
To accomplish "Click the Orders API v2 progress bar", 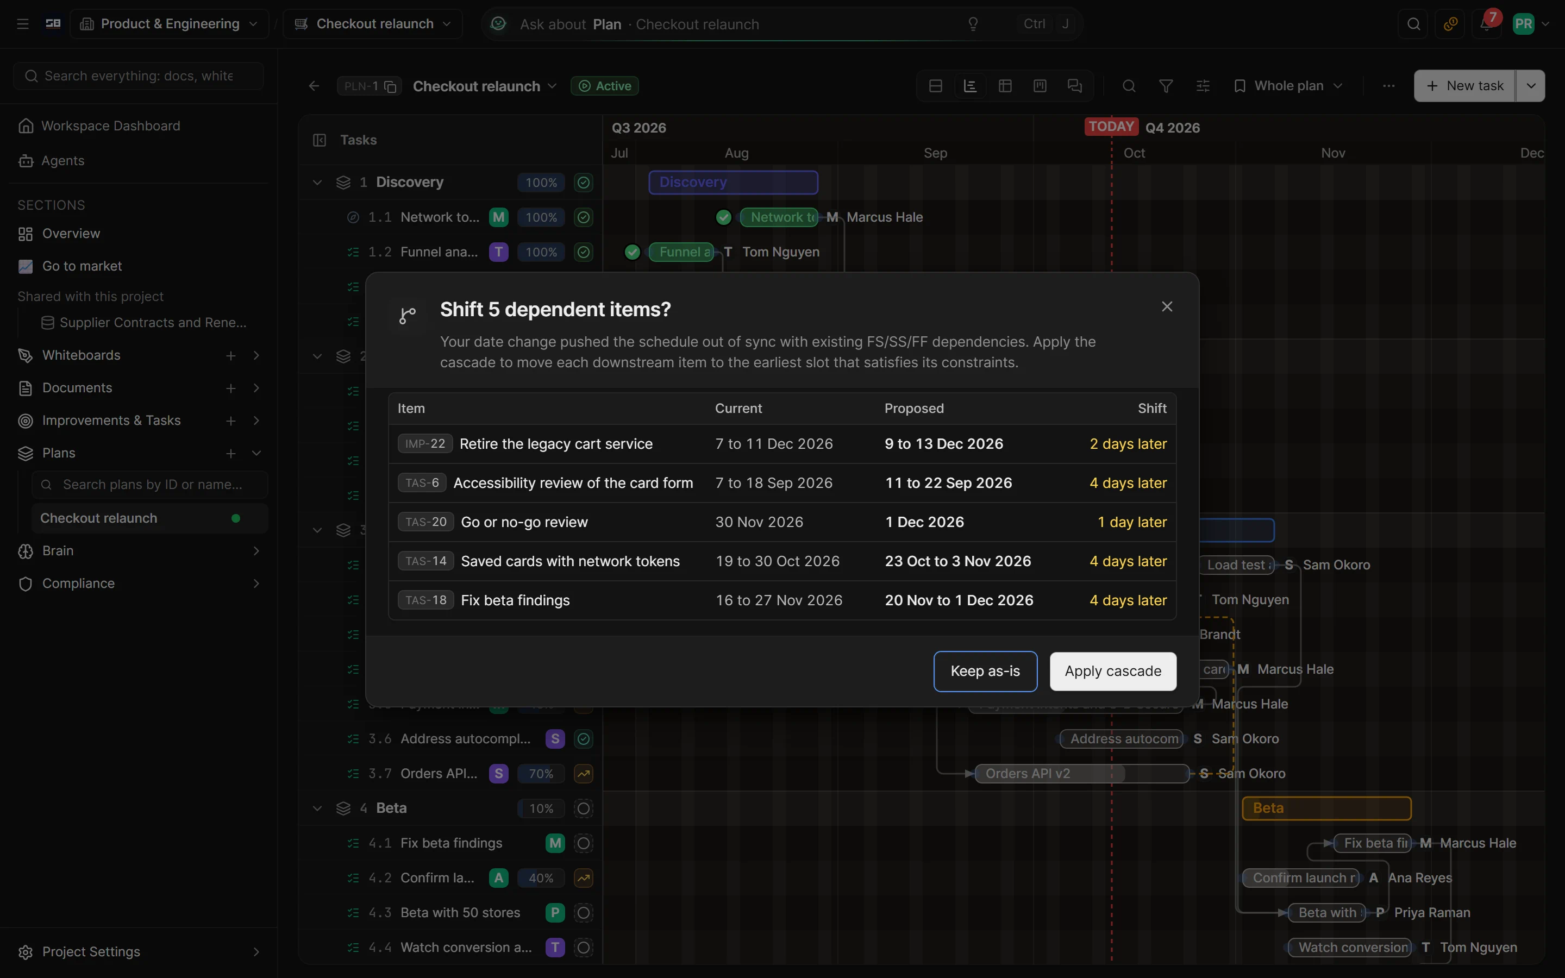I will (1082, 774).
